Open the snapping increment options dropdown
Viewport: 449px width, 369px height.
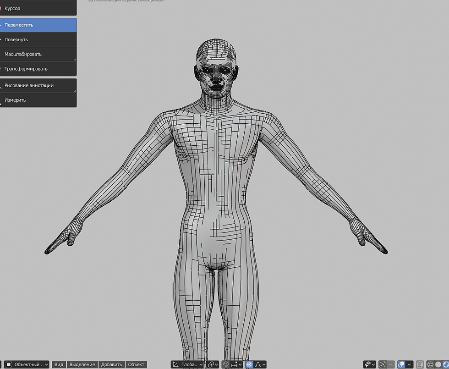236,364
